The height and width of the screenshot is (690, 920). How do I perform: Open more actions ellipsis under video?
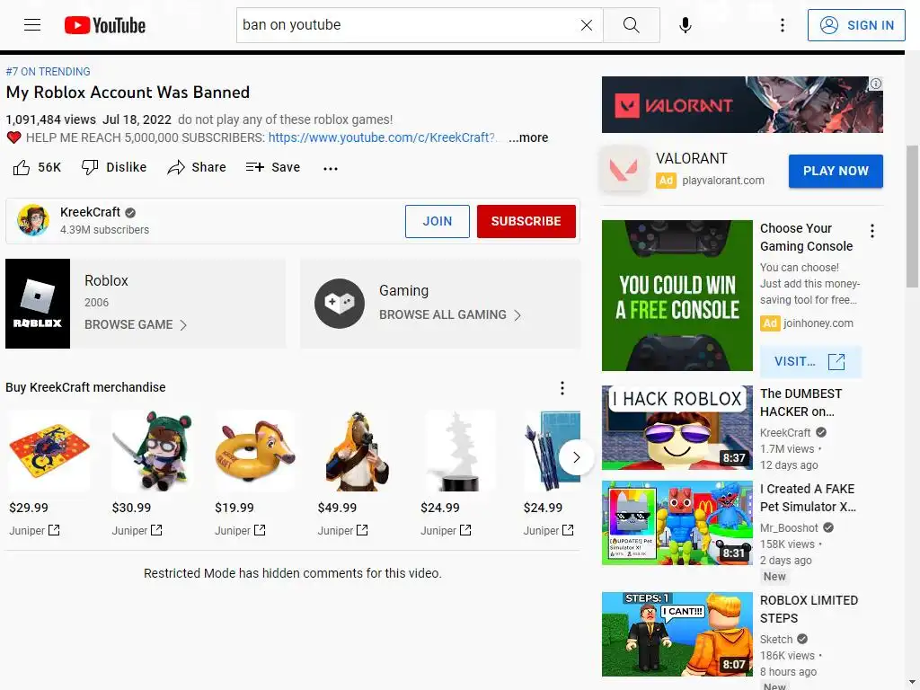[331, 168]
